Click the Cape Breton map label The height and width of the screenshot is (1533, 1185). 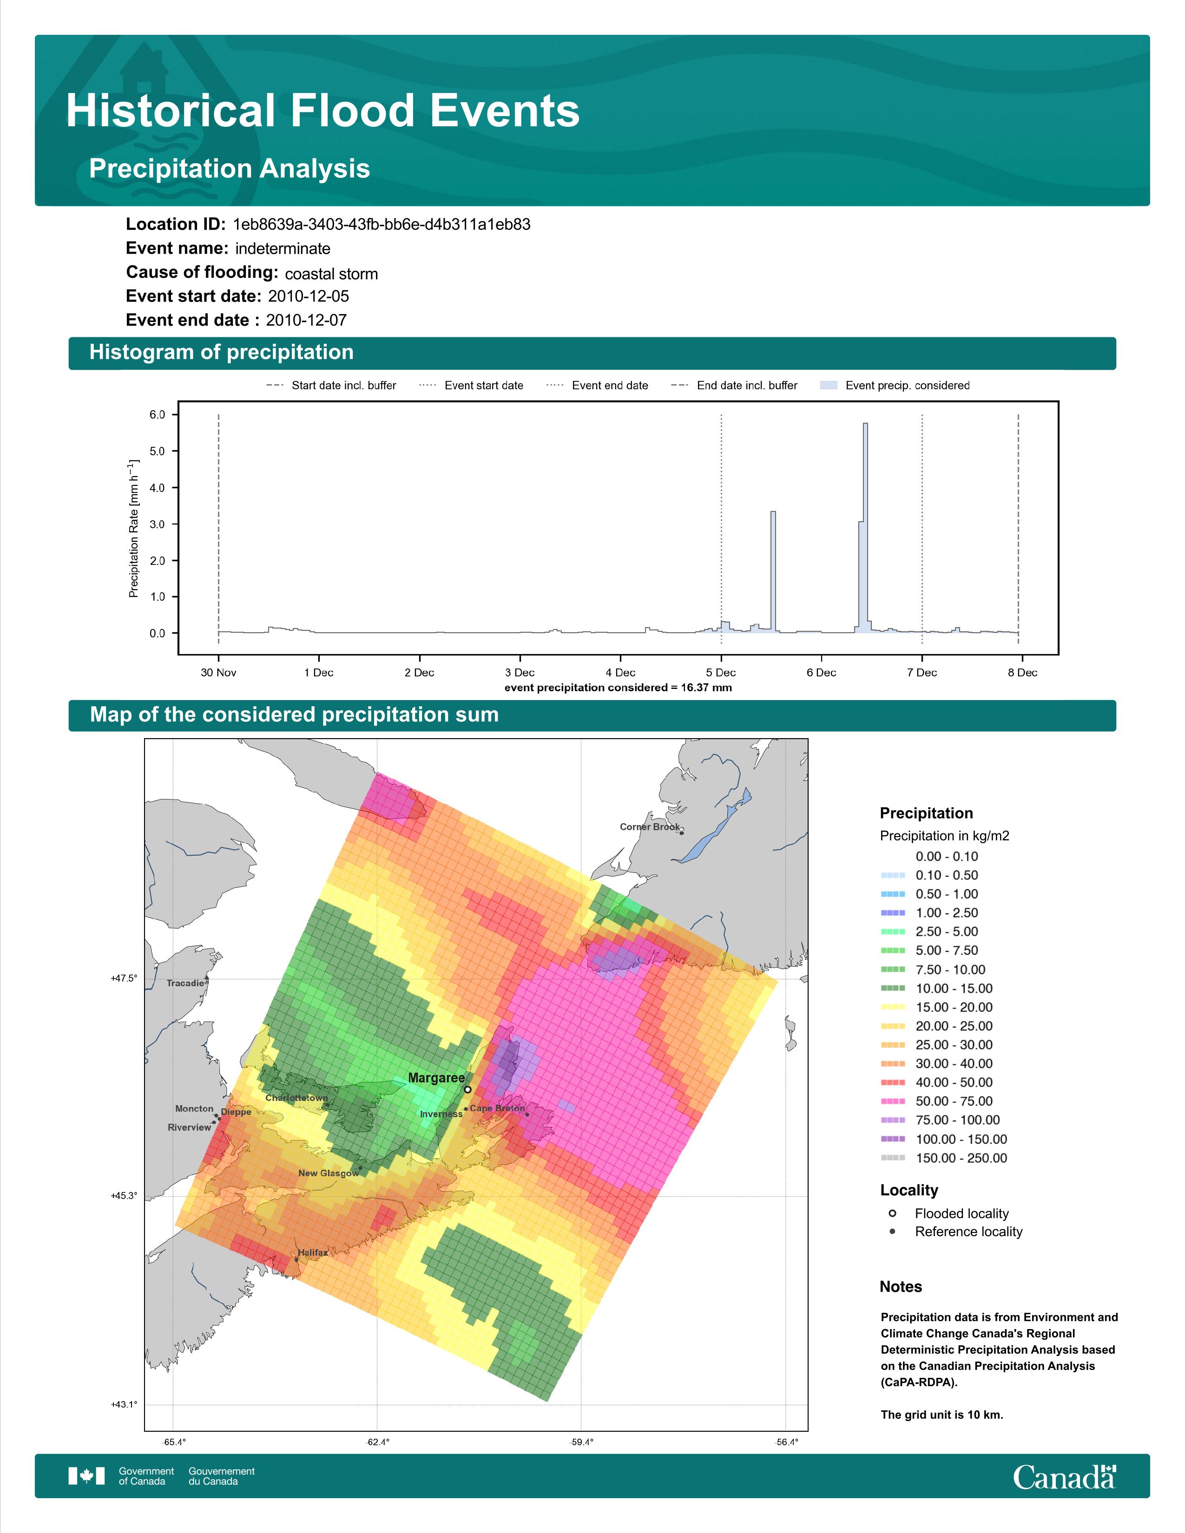point(497,1108)
